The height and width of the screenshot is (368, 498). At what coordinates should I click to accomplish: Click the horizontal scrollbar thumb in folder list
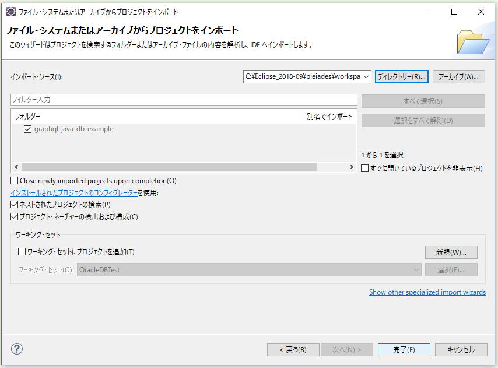tap(169, 167)
